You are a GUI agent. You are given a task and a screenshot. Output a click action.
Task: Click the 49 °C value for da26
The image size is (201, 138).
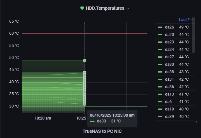pos(184,27)
